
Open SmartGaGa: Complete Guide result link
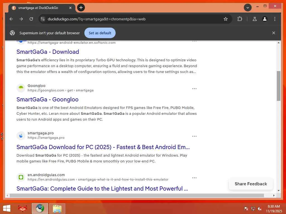[x=102, y=189]
